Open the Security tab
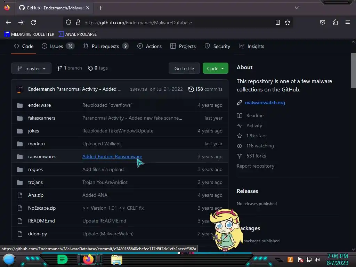Image resolution: width=356 pixels, height=267 pixels. coord(217,46)
